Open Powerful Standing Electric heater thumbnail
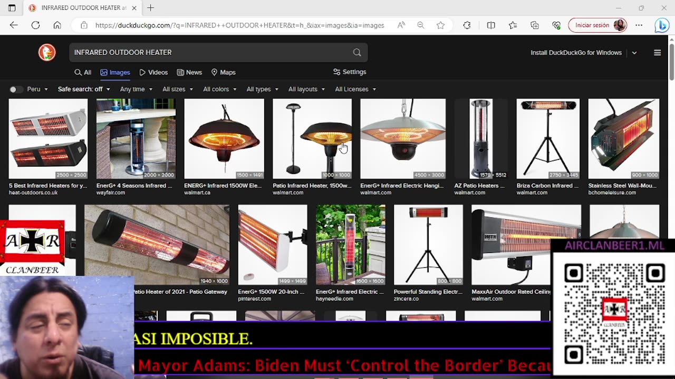Viewport: 675px width, 379px height. tap(428, 245)
